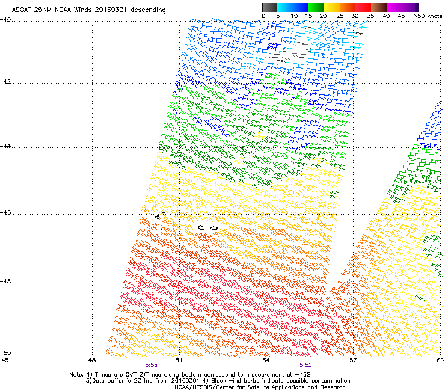Click the title 'ASCAT 25KM NOAA Winds 20160301 descending'
The image size is (445, 391).
pos(88,10)
